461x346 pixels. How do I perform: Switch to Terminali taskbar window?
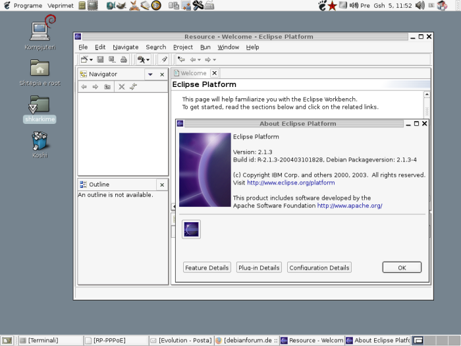coord(51,341)
